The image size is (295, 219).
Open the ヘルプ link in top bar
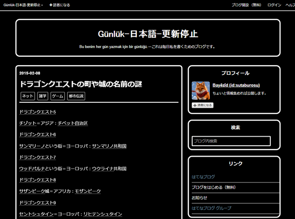tap(290, 5)
